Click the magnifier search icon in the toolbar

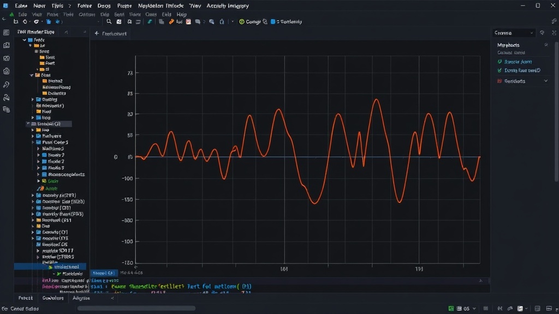[109, 22]
